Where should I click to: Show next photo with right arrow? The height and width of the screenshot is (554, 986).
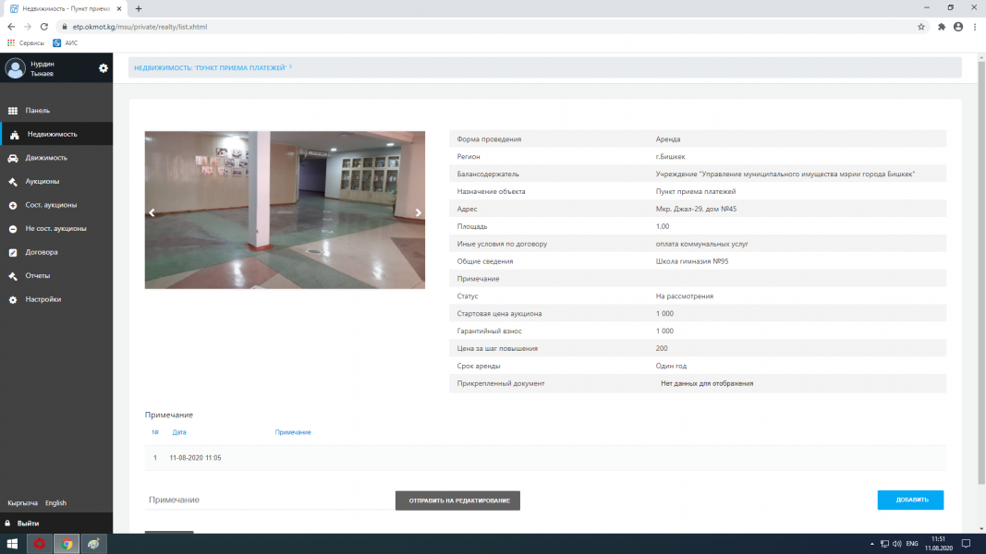tap(418, 212)
